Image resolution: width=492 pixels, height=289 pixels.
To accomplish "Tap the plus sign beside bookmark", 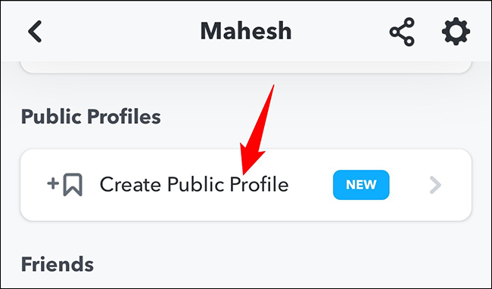I will (x=53, y=183).
